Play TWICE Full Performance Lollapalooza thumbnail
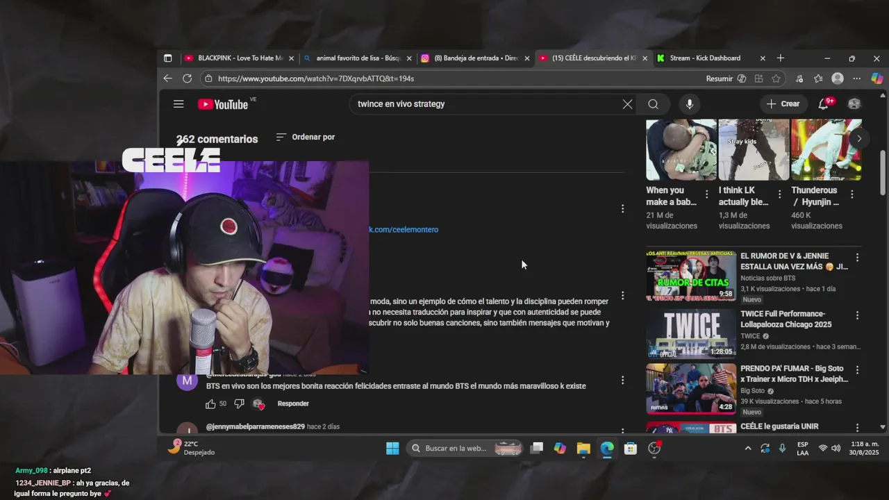The width and height of the screenshot is (889, 500). tap(691, 333)
